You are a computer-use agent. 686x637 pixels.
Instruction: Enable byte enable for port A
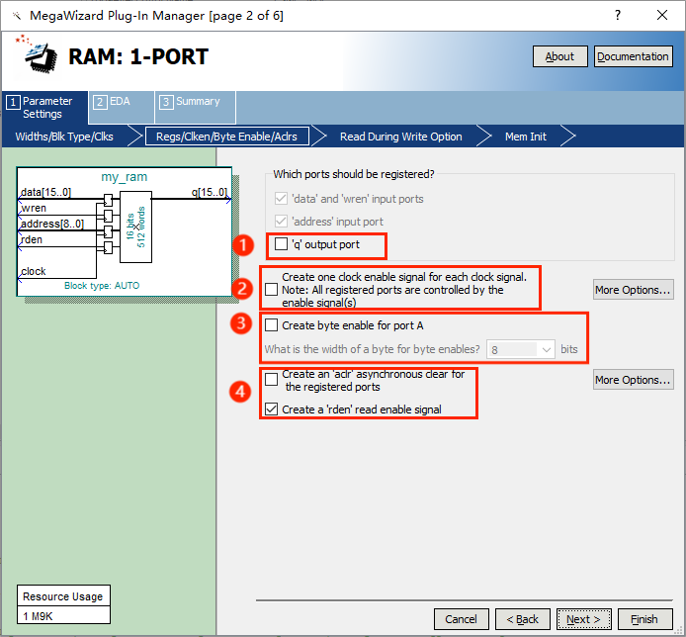click(x=271, y=324)
